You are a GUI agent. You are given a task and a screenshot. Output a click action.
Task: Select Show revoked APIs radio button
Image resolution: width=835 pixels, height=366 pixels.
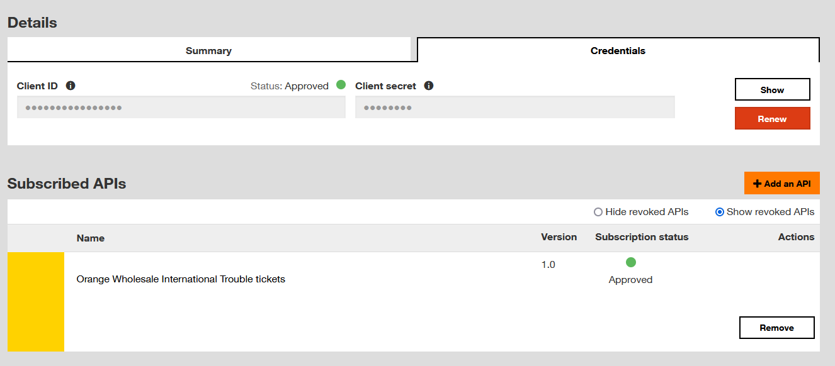tap(720, 212)
